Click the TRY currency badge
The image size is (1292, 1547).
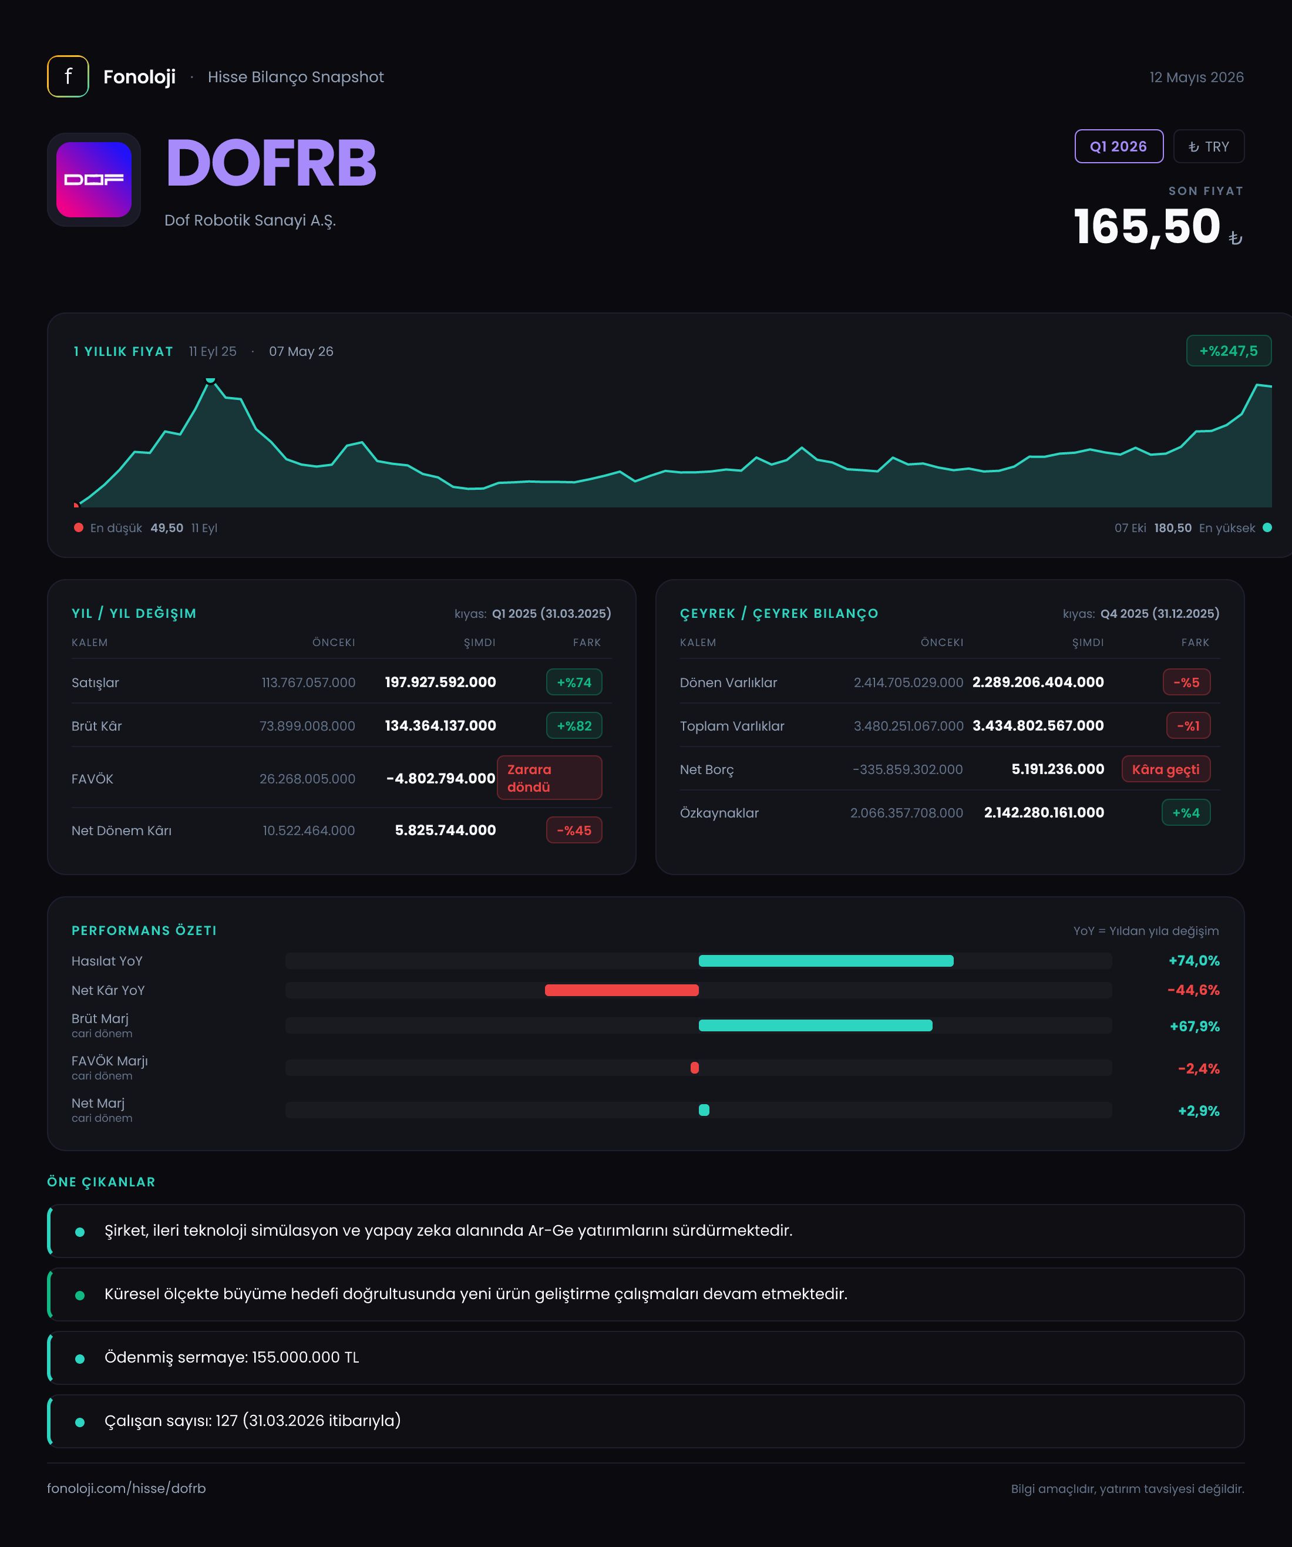click(x=1208, y=147)
